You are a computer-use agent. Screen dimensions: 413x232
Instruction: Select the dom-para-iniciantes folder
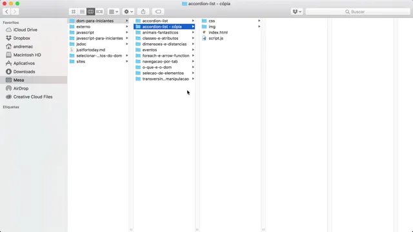[x=99, y=21]
